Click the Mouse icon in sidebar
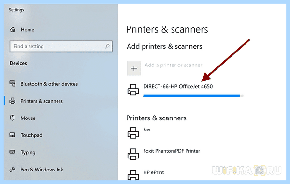290x184 pixels. pos(12,118)
